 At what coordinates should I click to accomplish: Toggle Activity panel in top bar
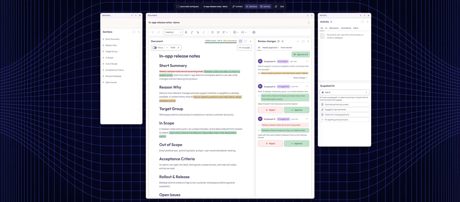265,6
